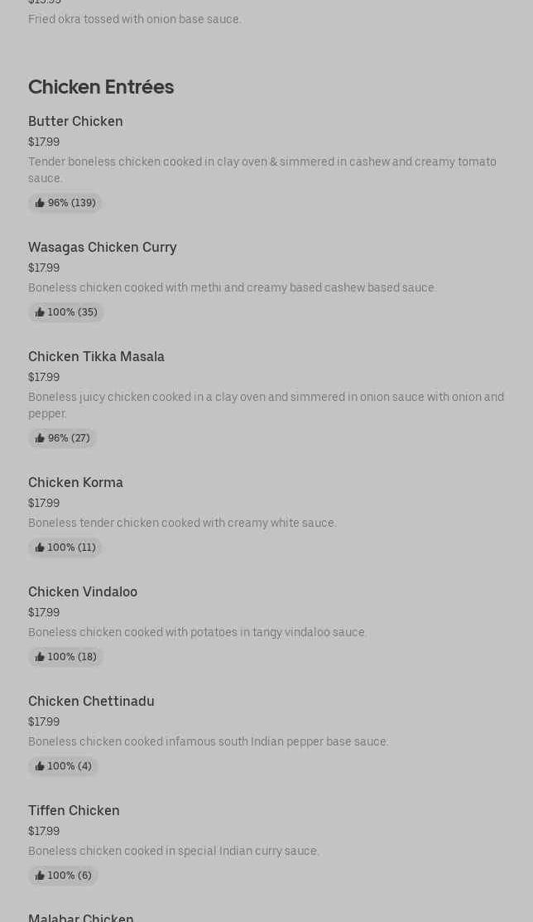The height and width of the screenshot is (922, 533).
Task: Open the Butter Chicken menu item
Action: [x=75, y=122]
